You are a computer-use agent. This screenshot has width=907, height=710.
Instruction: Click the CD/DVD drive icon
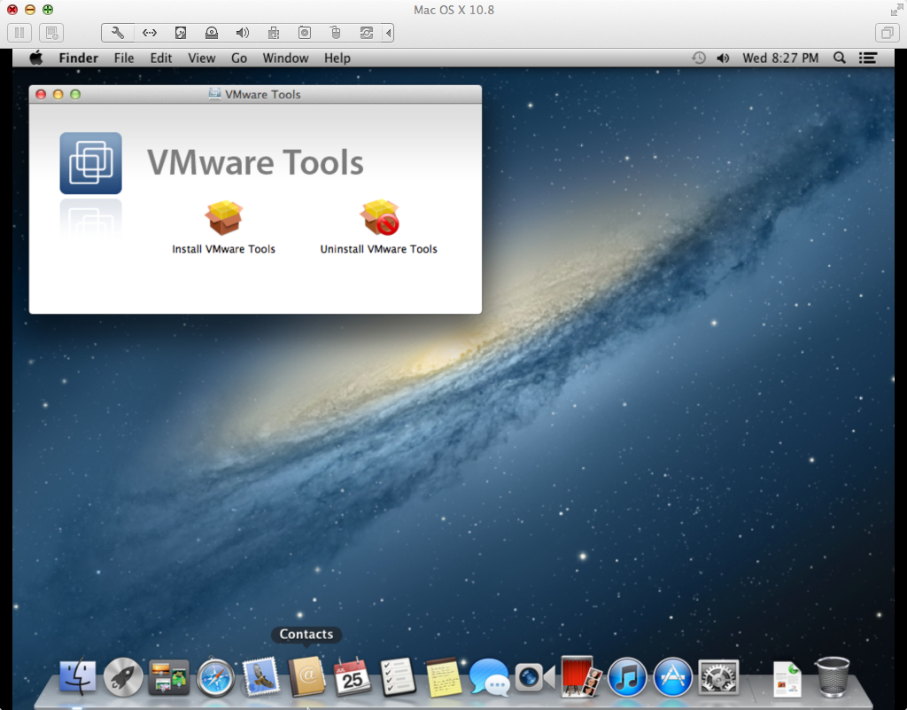tap(212, 33)
